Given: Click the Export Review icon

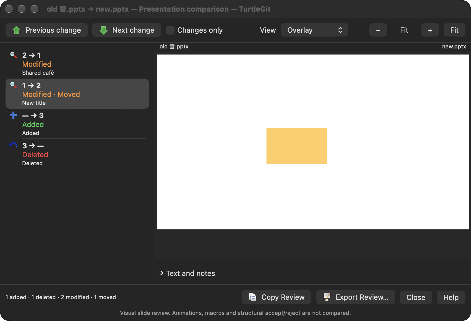Looking at the screenshot, I should pos(327,297).
